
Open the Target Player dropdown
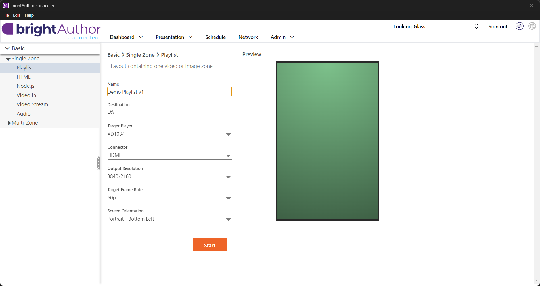click(x=228, y=135)
